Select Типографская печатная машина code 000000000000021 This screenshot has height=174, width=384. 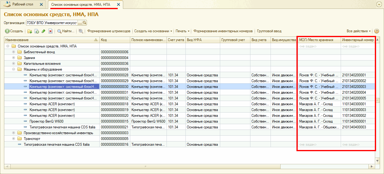coord(190,127)
